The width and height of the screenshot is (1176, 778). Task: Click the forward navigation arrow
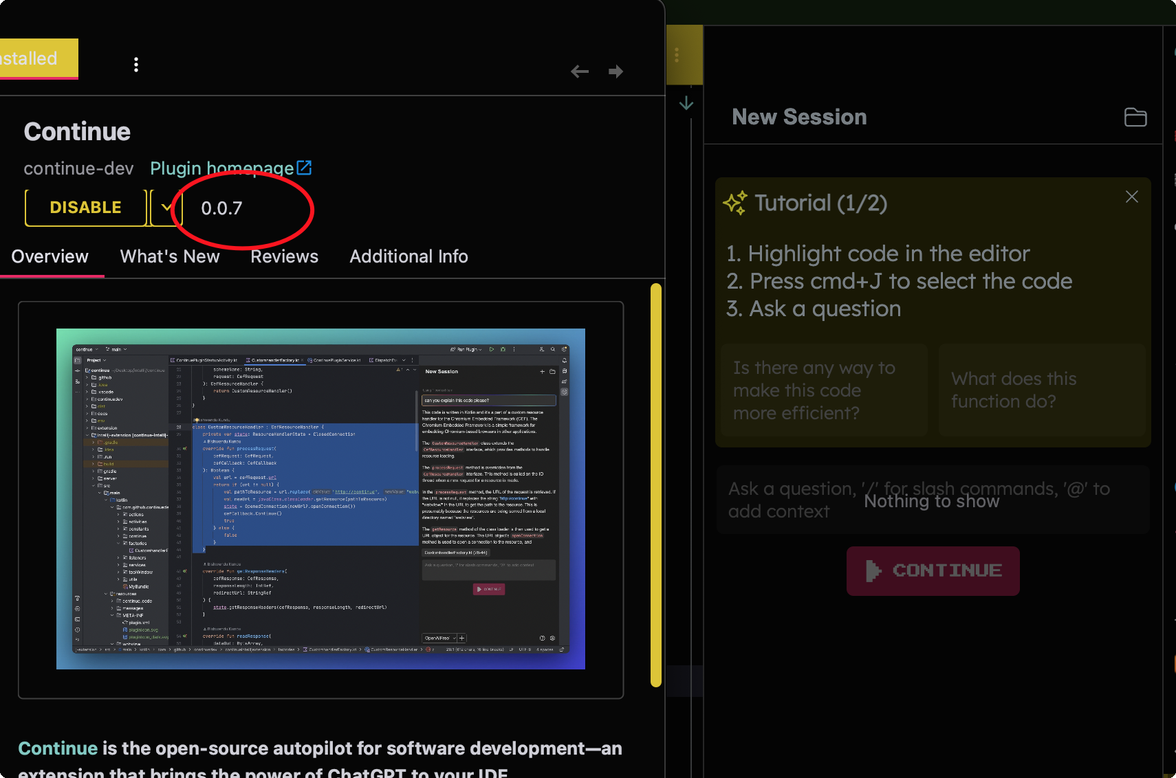click(616, 71)
